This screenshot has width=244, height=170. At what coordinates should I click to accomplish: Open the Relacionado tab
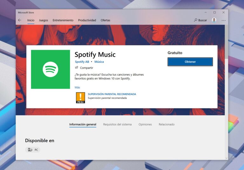[166, 124]
